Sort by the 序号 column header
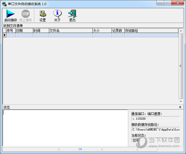 pos(11,31)
